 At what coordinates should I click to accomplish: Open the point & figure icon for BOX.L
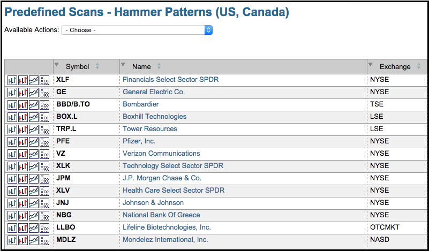(44, 117)
